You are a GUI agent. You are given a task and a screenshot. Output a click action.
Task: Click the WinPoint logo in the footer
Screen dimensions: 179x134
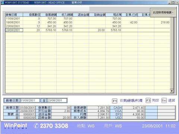click(x=16, y=126)
